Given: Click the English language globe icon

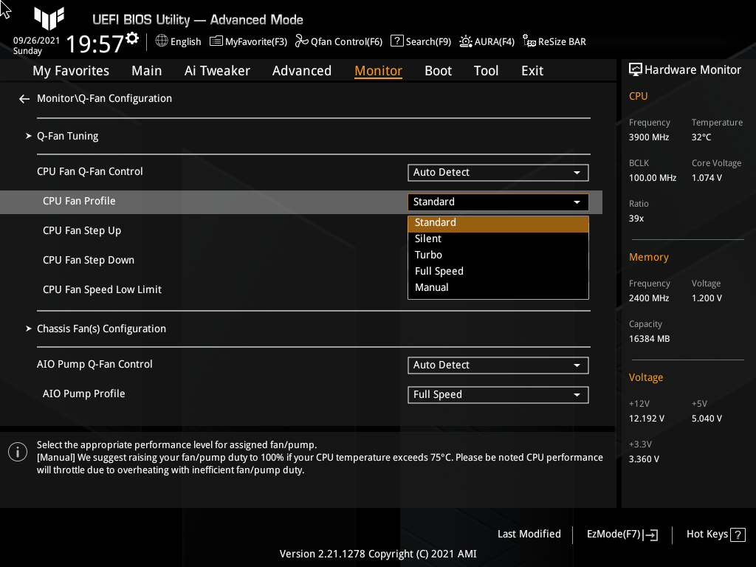Looking at the screenshot, I should click(x=162, y=41).
